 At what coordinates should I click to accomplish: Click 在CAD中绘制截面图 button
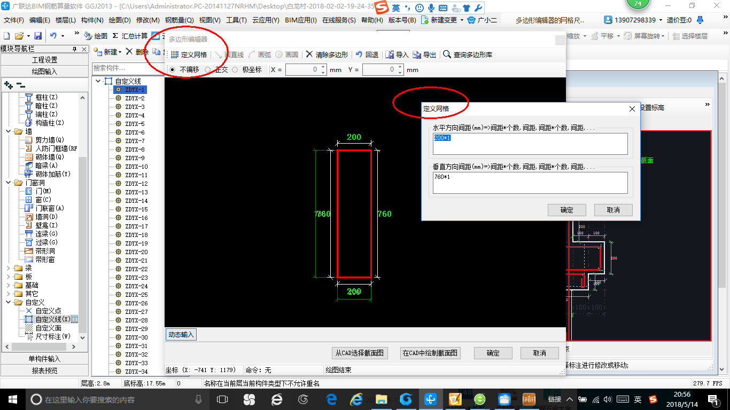click(430, 353)
